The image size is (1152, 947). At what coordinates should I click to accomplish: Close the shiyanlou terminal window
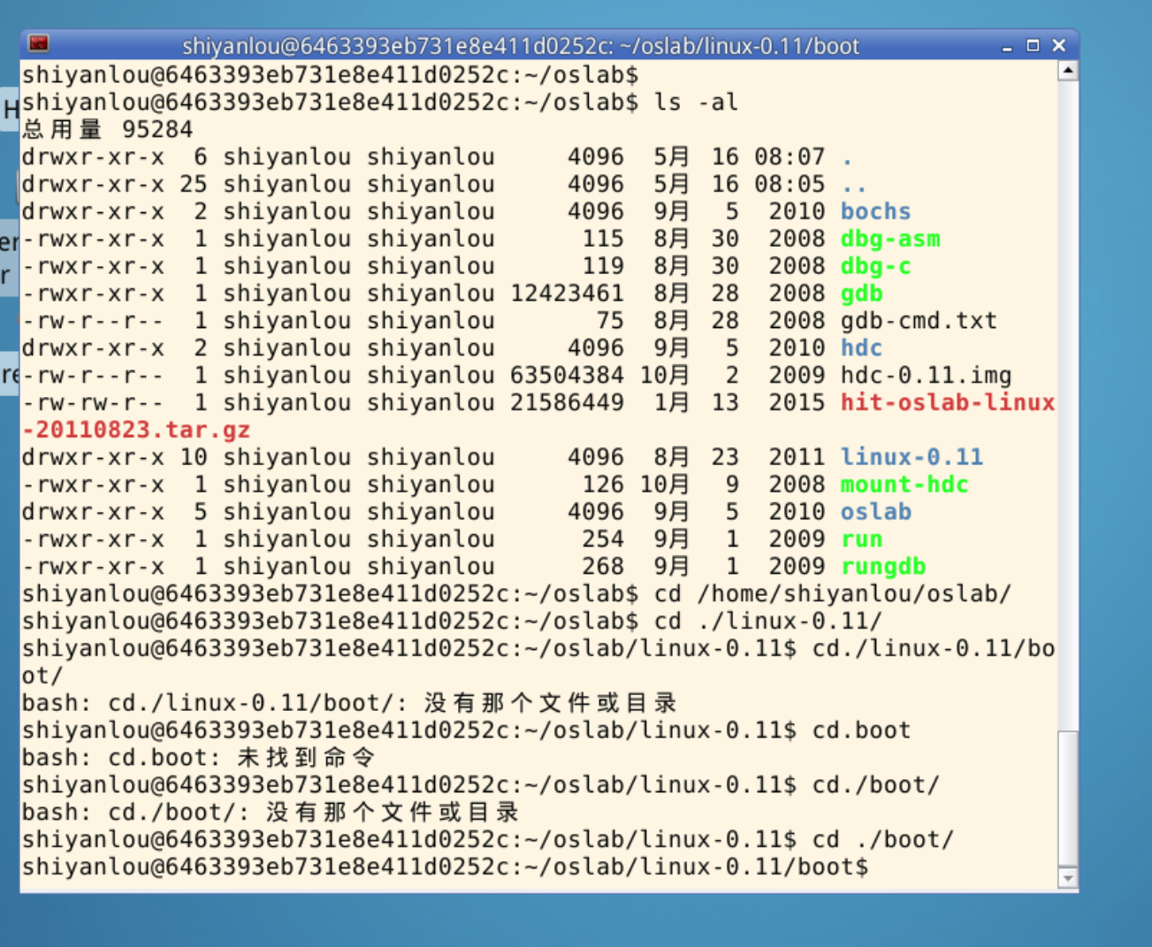(1058, 45)
